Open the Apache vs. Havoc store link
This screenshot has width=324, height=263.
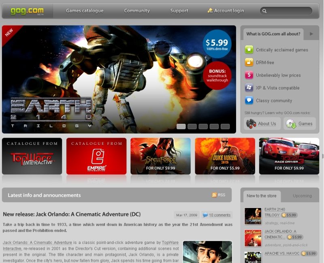click(x=282, y=254)
